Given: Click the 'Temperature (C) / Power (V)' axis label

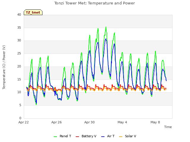Looking at the screenshot, I should coord(4,67).
